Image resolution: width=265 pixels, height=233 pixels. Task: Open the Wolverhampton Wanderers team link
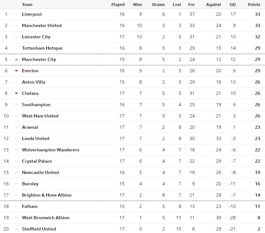pos(51,150)
